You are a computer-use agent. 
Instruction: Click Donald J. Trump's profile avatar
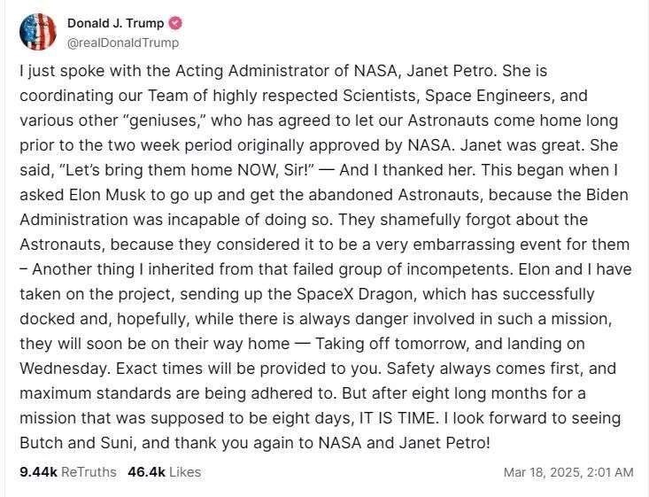(x=38, y=32)
